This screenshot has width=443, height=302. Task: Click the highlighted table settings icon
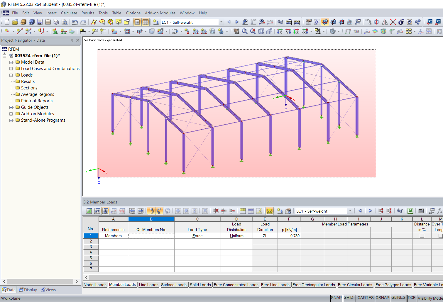pyautogui.click(x=269, y=211)
